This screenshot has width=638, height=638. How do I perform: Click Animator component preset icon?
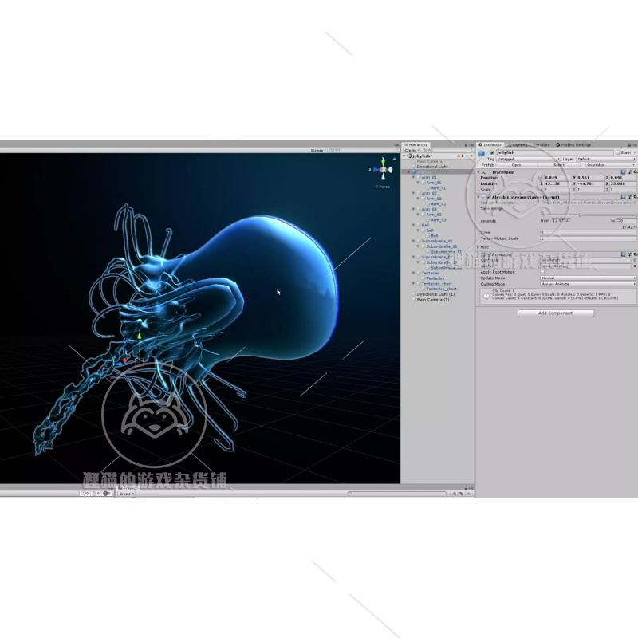[629, 254]
